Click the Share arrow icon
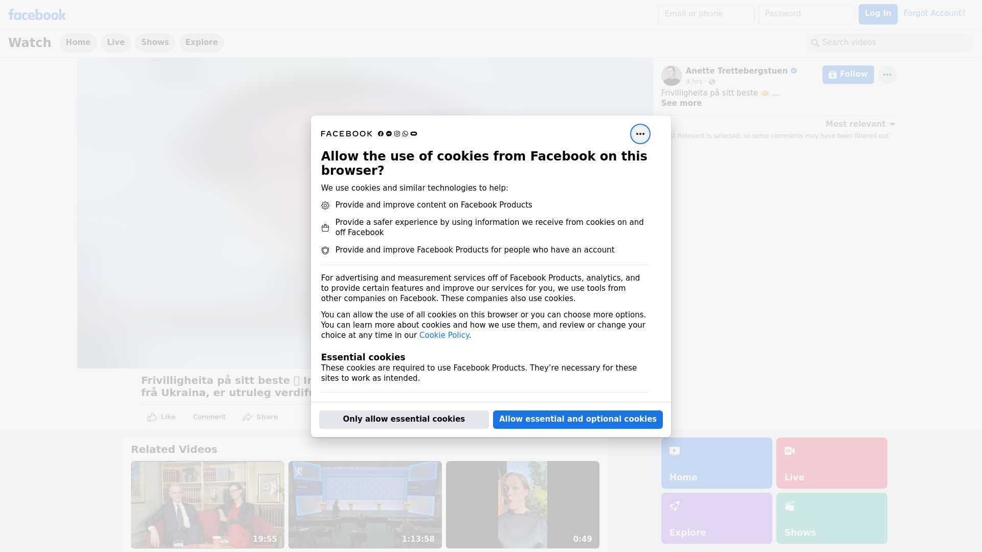 [248, 417]
